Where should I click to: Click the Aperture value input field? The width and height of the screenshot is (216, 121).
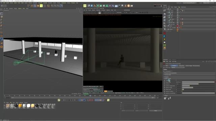(179, 84)
